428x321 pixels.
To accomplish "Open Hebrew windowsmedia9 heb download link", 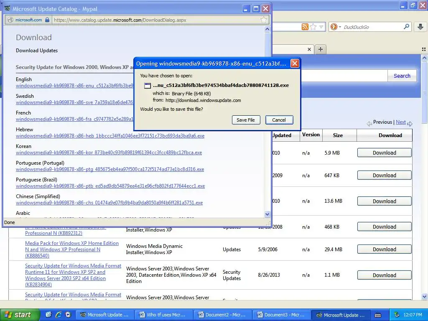I will (x=110, y=136).
